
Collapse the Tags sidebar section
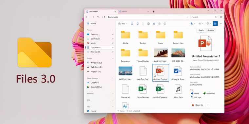113,107
